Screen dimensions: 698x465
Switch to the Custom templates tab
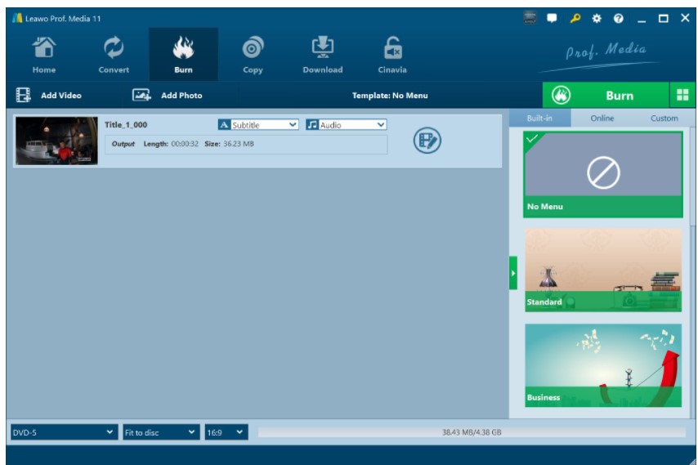664,118
